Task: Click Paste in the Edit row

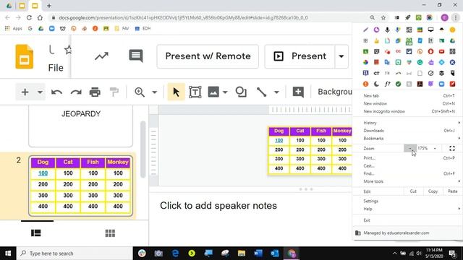Action: [x=452, y=191]
